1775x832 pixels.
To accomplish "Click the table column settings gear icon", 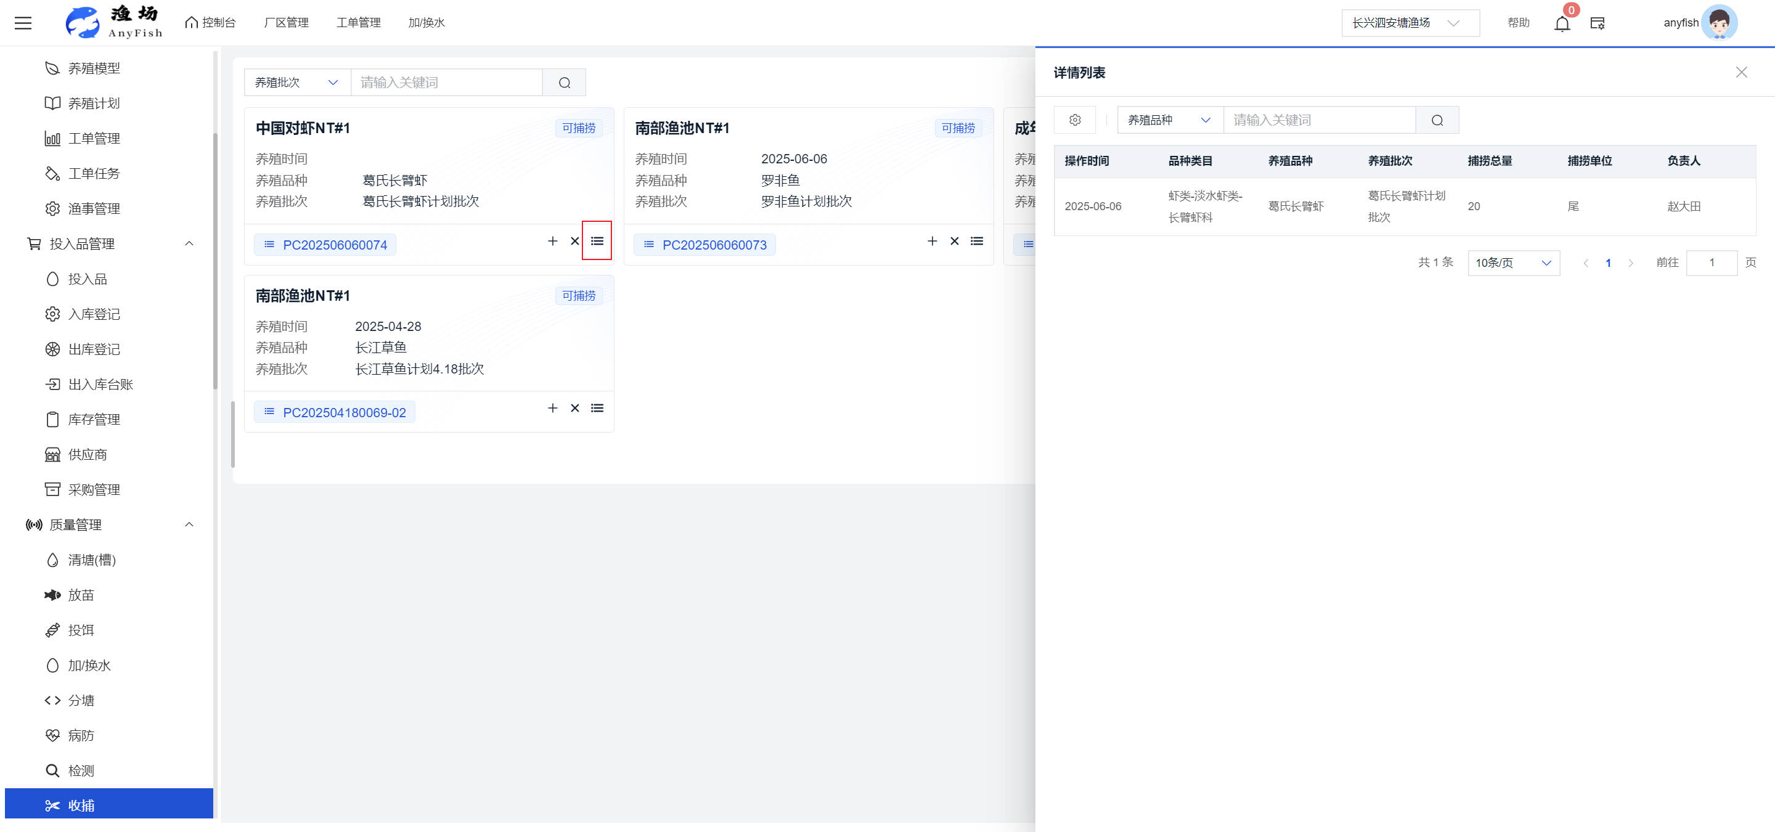I will point(1075,120).
